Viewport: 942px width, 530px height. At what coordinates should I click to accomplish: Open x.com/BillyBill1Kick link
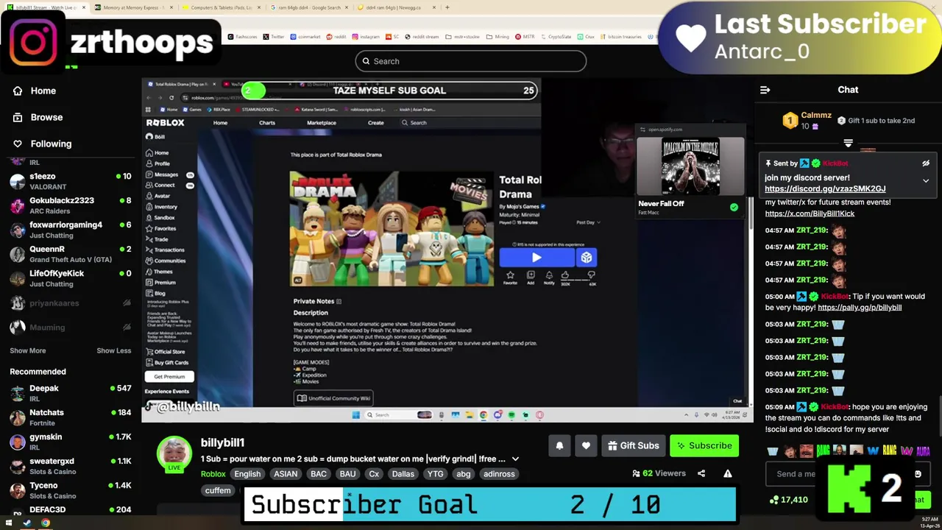[x=810, y=213]
